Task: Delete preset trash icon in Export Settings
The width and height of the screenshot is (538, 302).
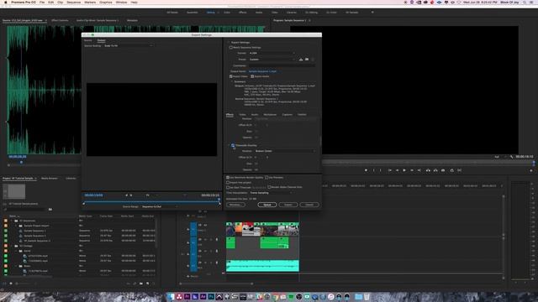Action: point(313,60)
